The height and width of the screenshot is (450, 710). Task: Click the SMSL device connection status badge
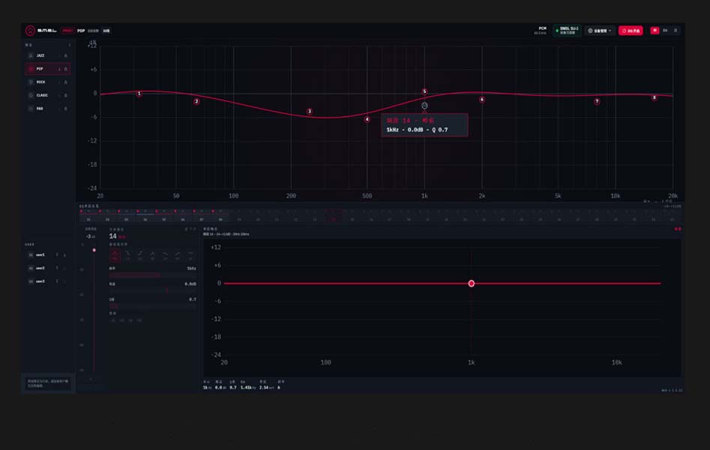567,31
